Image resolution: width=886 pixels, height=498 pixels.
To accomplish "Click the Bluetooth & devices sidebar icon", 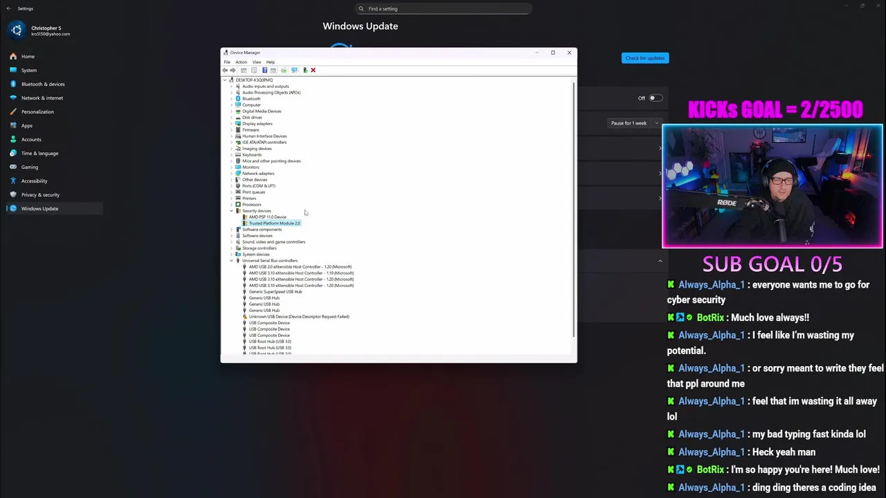I will 13,84.
